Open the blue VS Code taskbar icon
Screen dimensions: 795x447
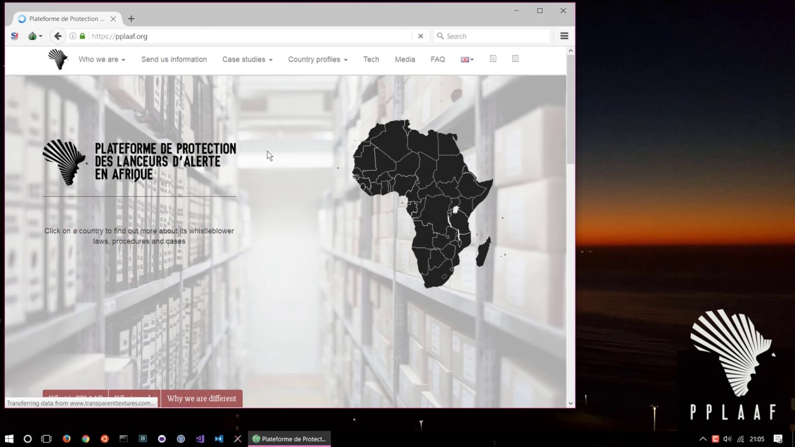219,439
